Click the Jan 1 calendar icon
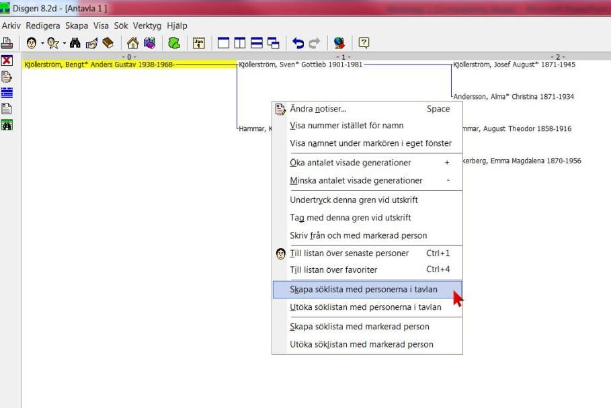The height and width of the screenshot is (408, 611). (199, 43)
